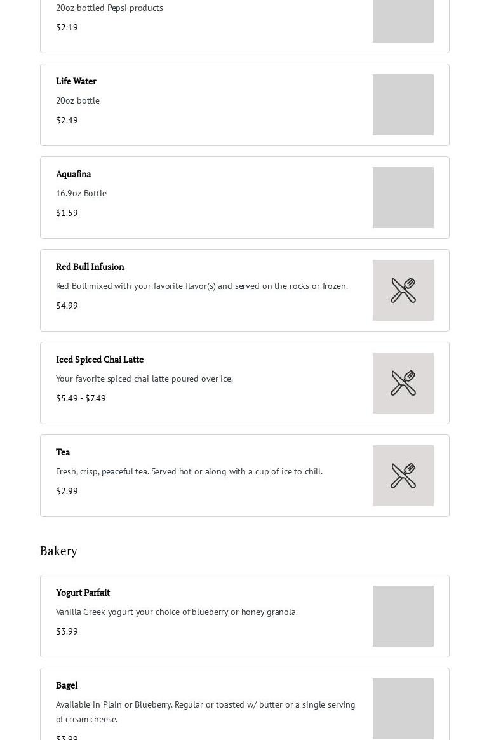
Task: Open the Red Bull Infusion title
Action: (x=90, y=267)
